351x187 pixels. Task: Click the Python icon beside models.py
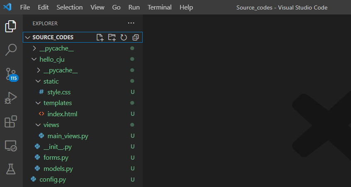coord(37,168)
